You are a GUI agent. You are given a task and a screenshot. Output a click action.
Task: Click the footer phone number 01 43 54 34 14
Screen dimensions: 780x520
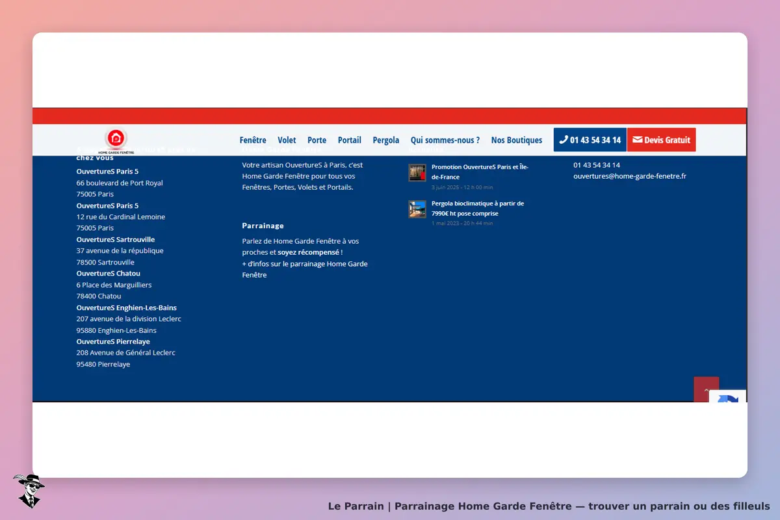point(597,165)
